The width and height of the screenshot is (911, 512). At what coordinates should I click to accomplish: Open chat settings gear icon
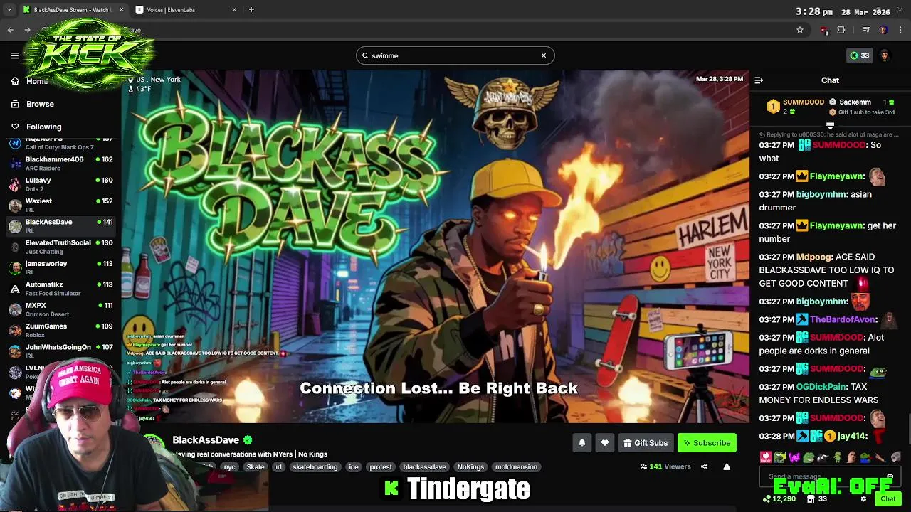pyautogui.click(x=863, y=499)
